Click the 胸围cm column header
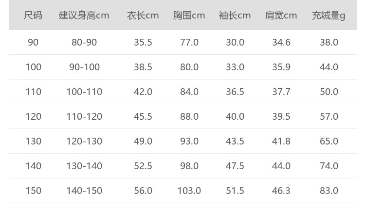The height and width of the screenshot is (223, 365). pos(189,16)
